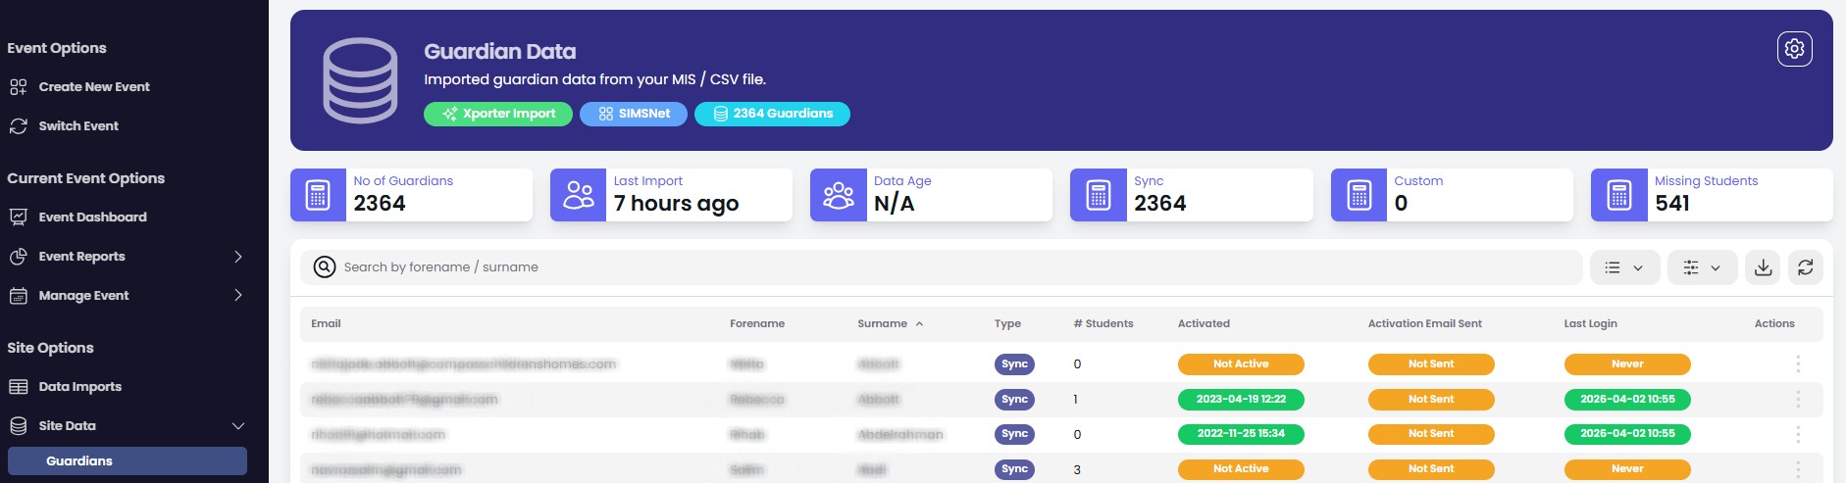Open actions menu for the row with 1 student

click(1798, 400)
